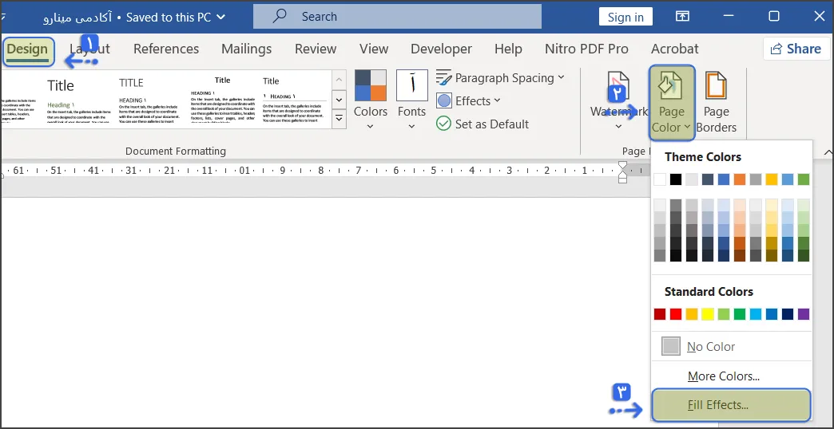
Task: Open the Watermark menu
Action: coord(618,101)
